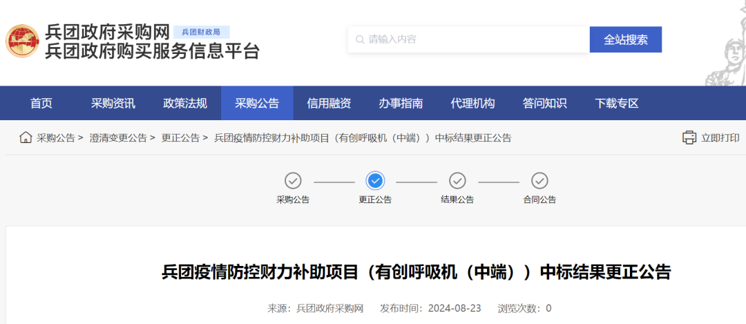Click the site logo emblem
The image size is (746, 324).
tap(22, 41)
